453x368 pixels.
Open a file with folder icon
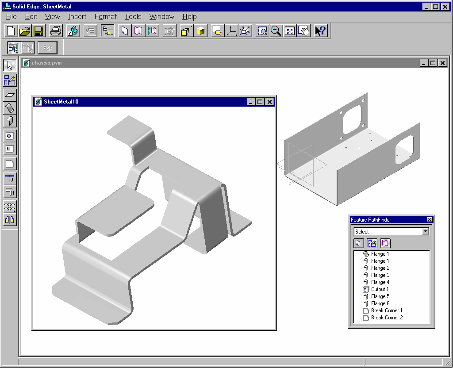[25, 31]
